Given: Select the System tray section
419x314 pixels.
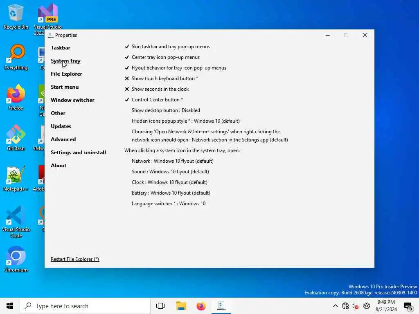Looking at the screenshot, I should coord(66,61).
